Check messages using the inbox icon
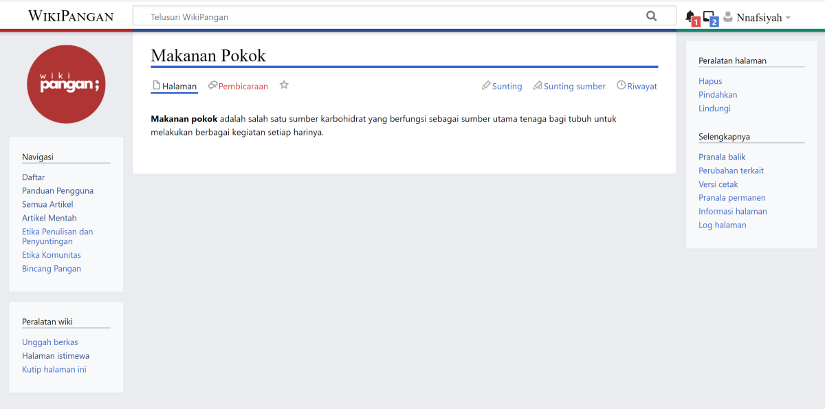This screenshot has width=825, height=409. (x=709, y=15)
